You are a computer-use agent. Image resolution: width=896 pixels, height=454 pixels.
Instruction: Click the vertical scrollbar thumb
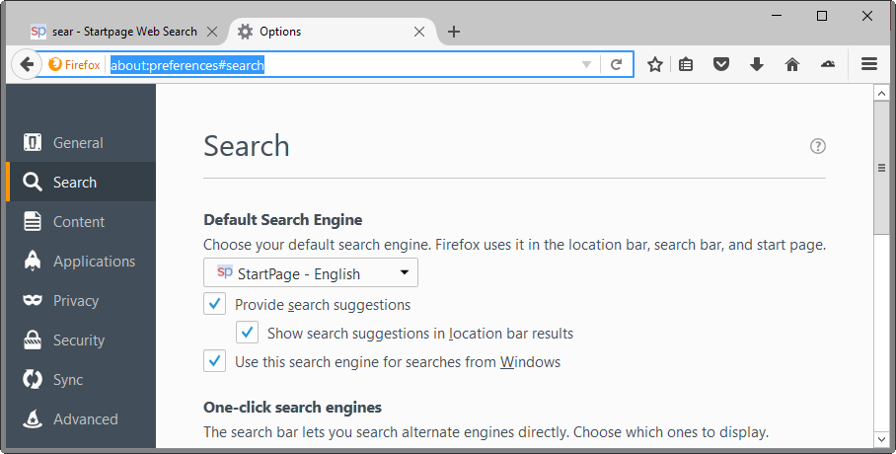click(881, 168)
